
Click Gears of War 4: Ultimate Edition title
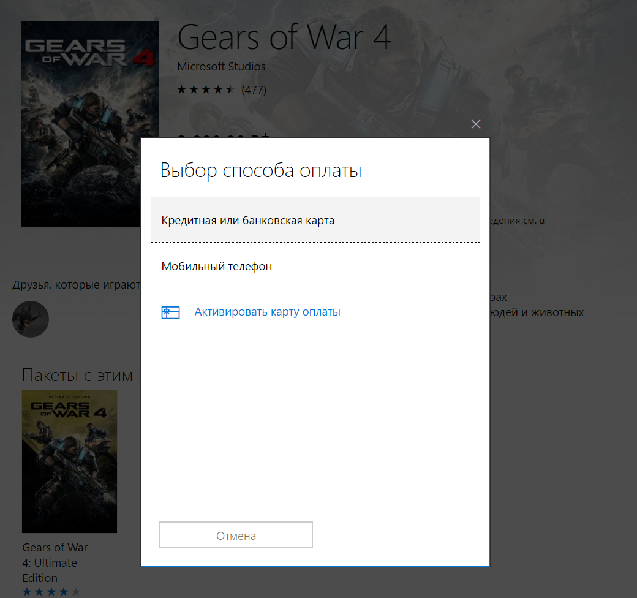55,562
